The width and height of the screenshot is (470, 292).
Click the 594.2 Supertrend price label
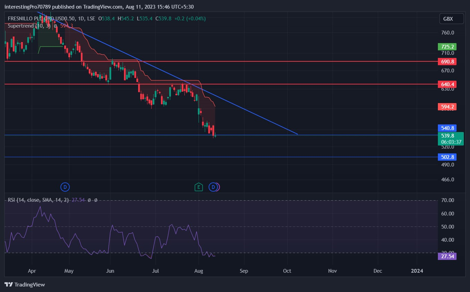(x=447, y=107)
